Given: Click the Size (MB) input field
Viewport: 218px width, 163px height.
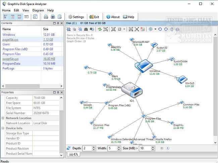Looking at the screenshot, I should tap(145, 148).
